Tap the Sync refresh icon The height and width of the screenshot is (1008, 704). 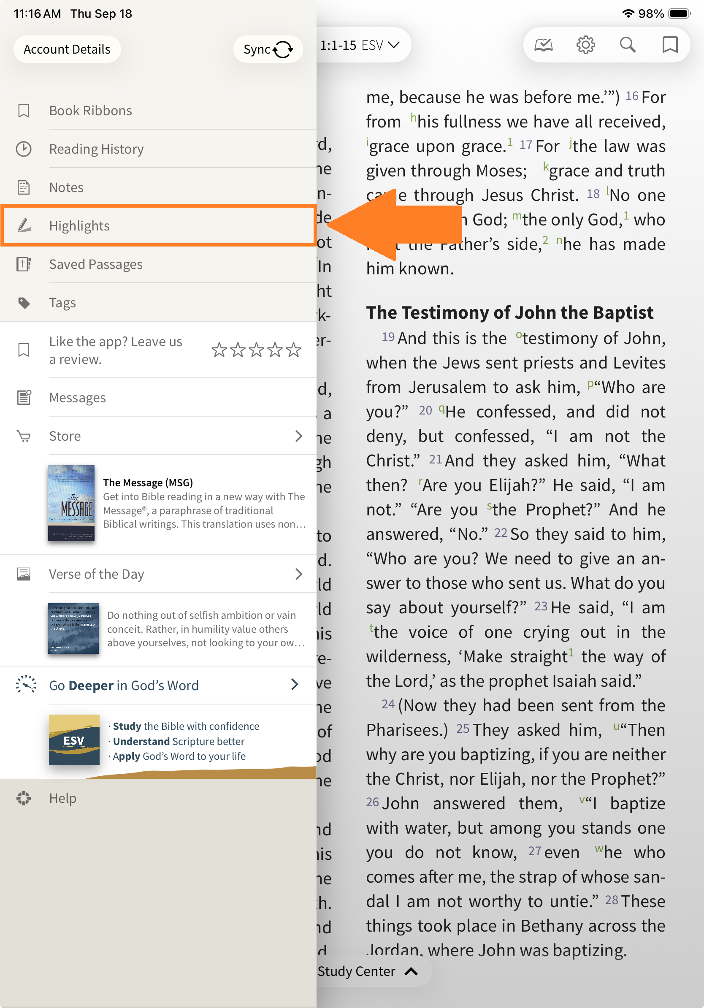tap(283, 50)
